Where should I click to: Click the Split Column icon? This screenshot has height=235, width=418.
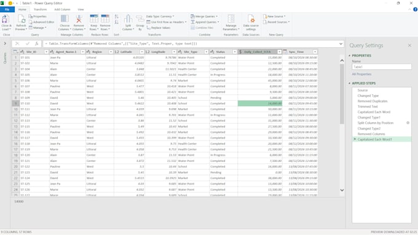[128, 19]
